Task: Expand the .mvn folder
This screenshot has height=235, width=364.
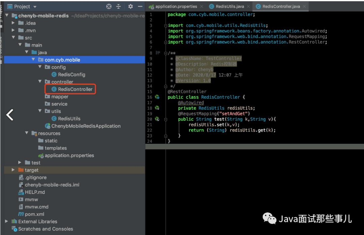Action: 13,30
